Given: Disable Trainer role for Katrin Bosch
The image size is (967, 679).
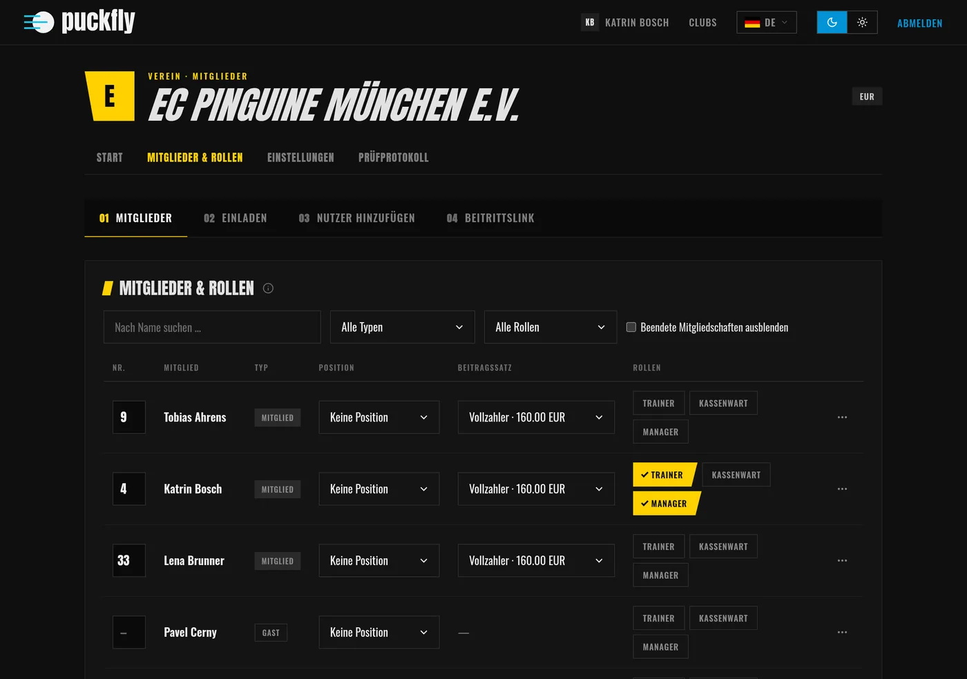Looking at the screenshot, I should [664, 475].
